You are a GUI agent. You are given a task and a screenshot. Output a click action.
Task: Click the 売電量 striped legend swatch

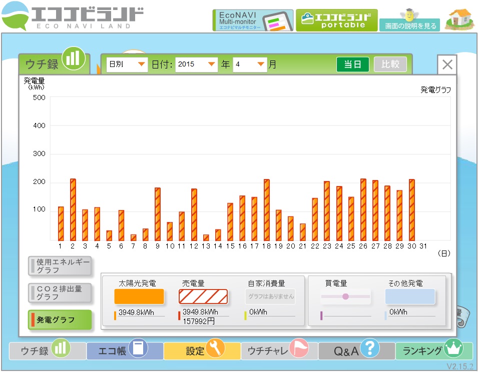[203, 296]
